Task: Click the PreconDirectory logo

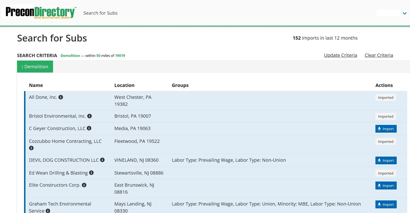Action: pyautogui.click(x=41, y=12)
